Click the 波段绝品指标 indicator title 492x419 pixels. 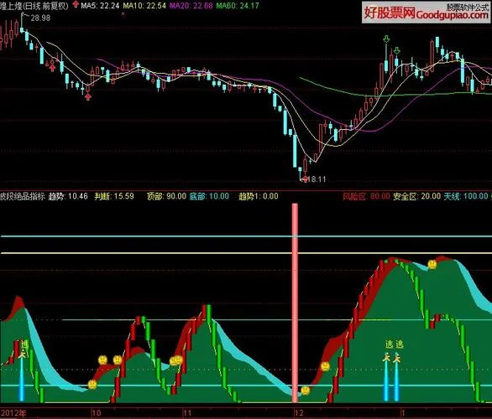23,196
